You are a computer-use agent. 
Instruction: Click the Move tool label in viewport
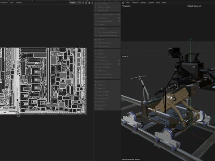point(125,57)
